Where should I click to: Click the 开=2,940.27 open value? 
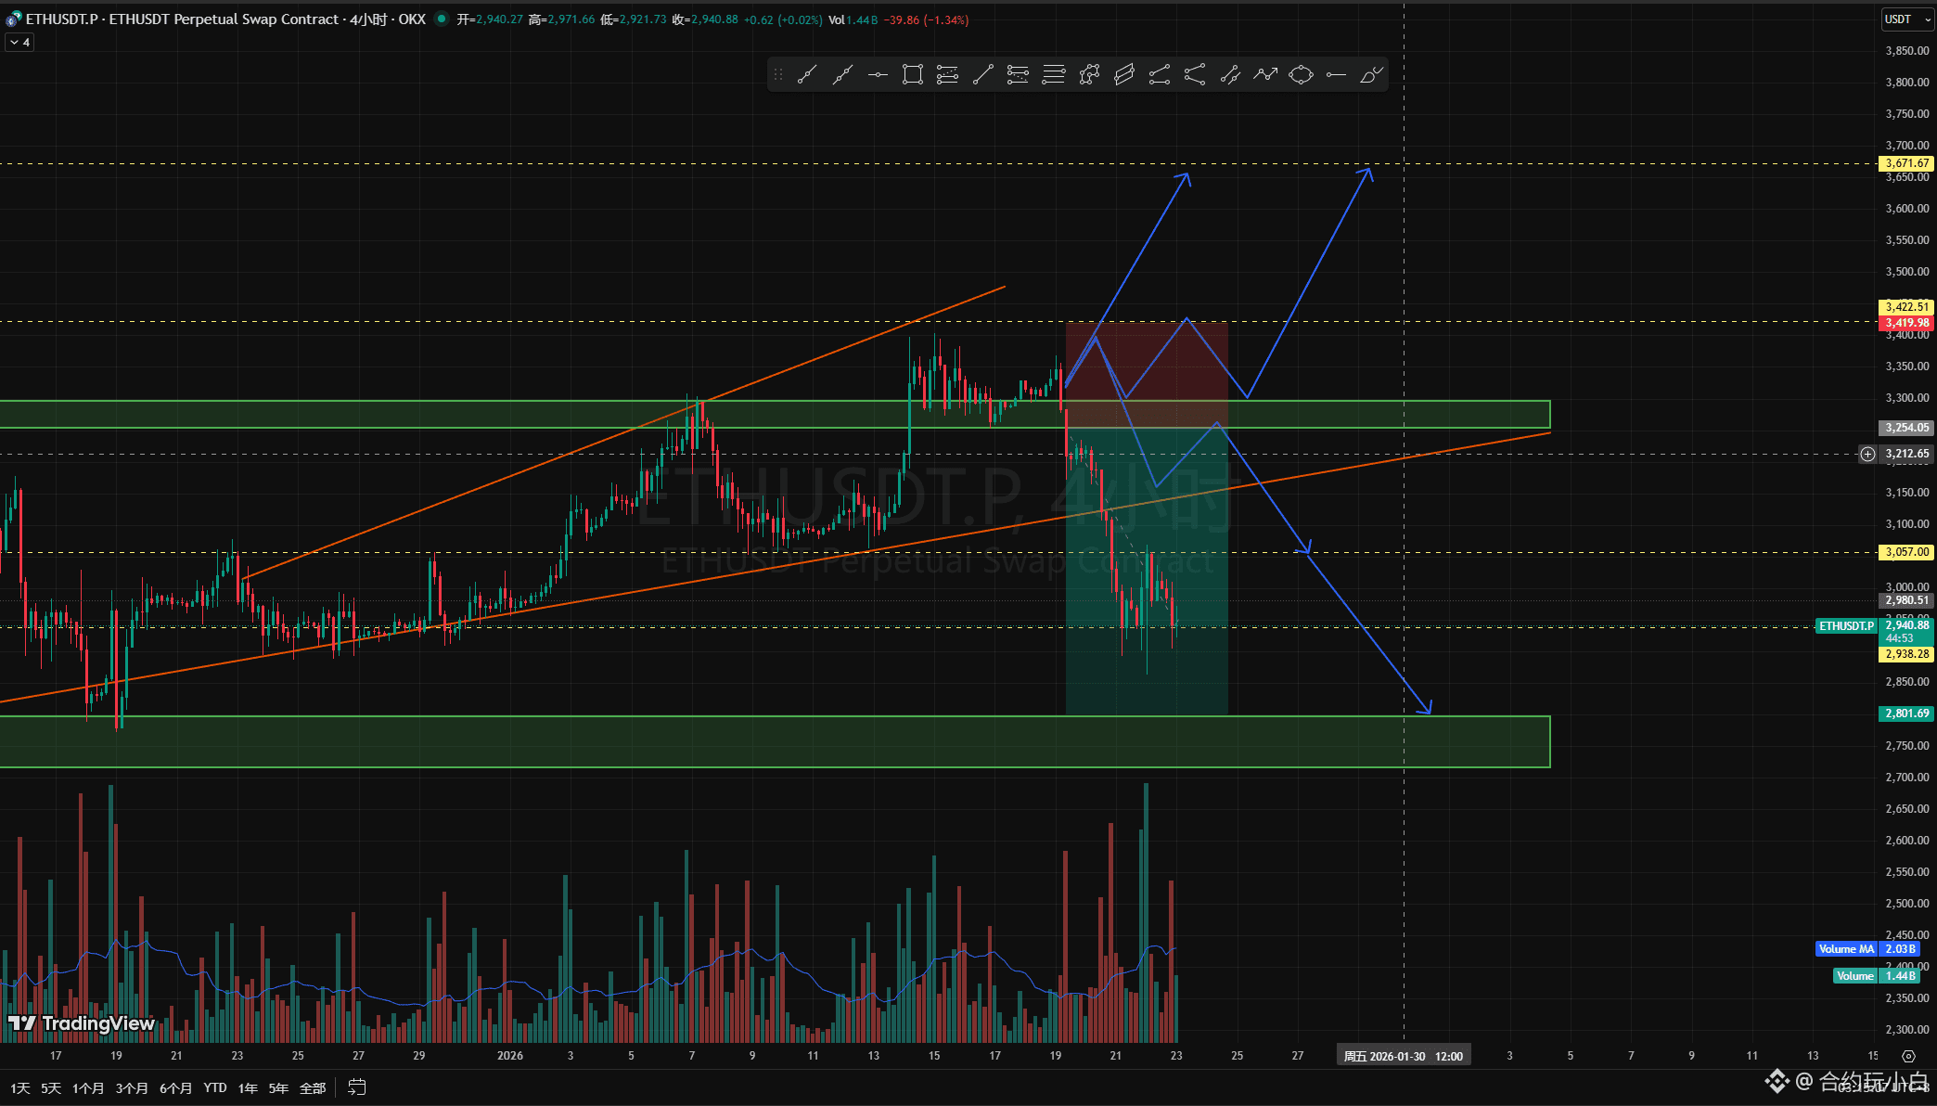[489, 19]
